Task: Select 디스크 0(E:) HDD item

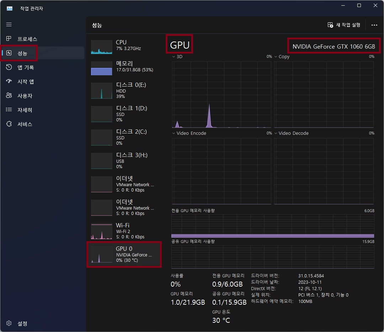Action: point(124,90)
